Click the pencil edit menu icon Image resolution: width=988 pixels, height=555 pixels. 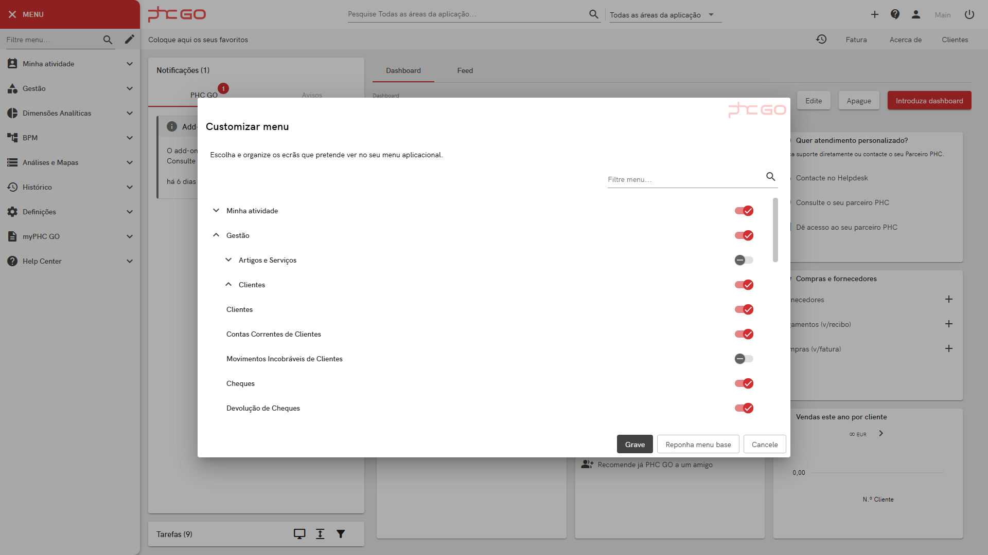click(129, 40)
